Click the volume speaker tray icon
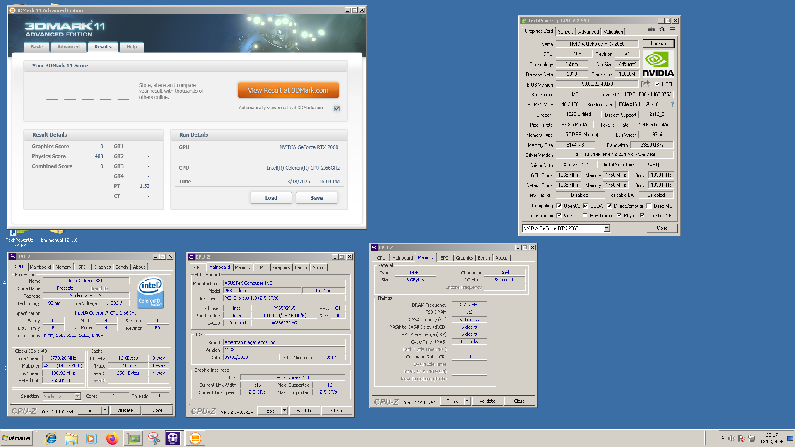The width and height of the screenshot is (795, 447). (732, 438)
